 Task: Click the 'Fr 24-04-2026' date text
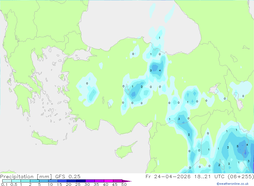168,176
